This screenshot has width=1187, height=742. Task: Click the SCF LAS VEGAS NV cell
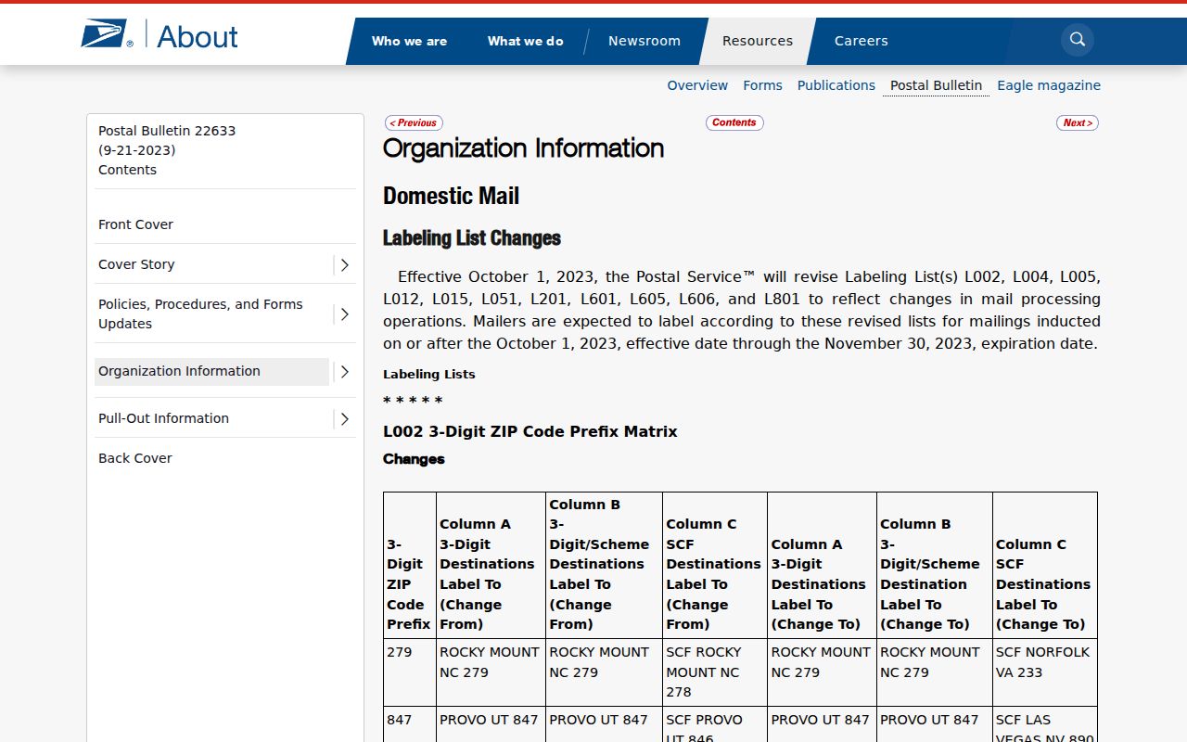[x=1044, y=724]
